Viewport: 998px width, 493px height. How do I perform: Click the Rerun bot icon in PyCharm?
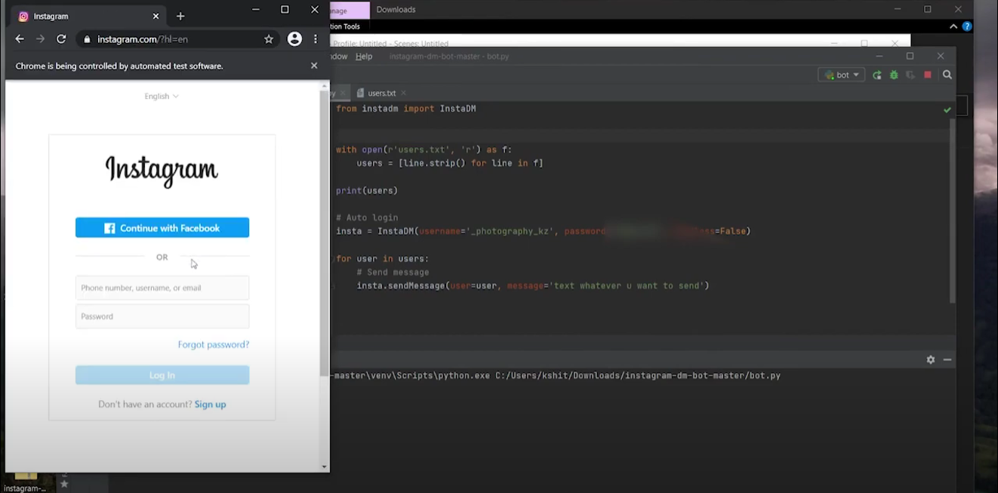point(876,75)
